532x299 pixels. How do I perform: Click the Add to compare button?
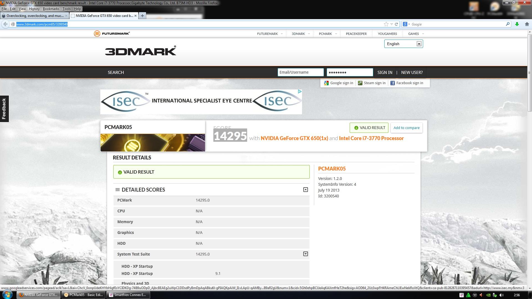point(406,128)
